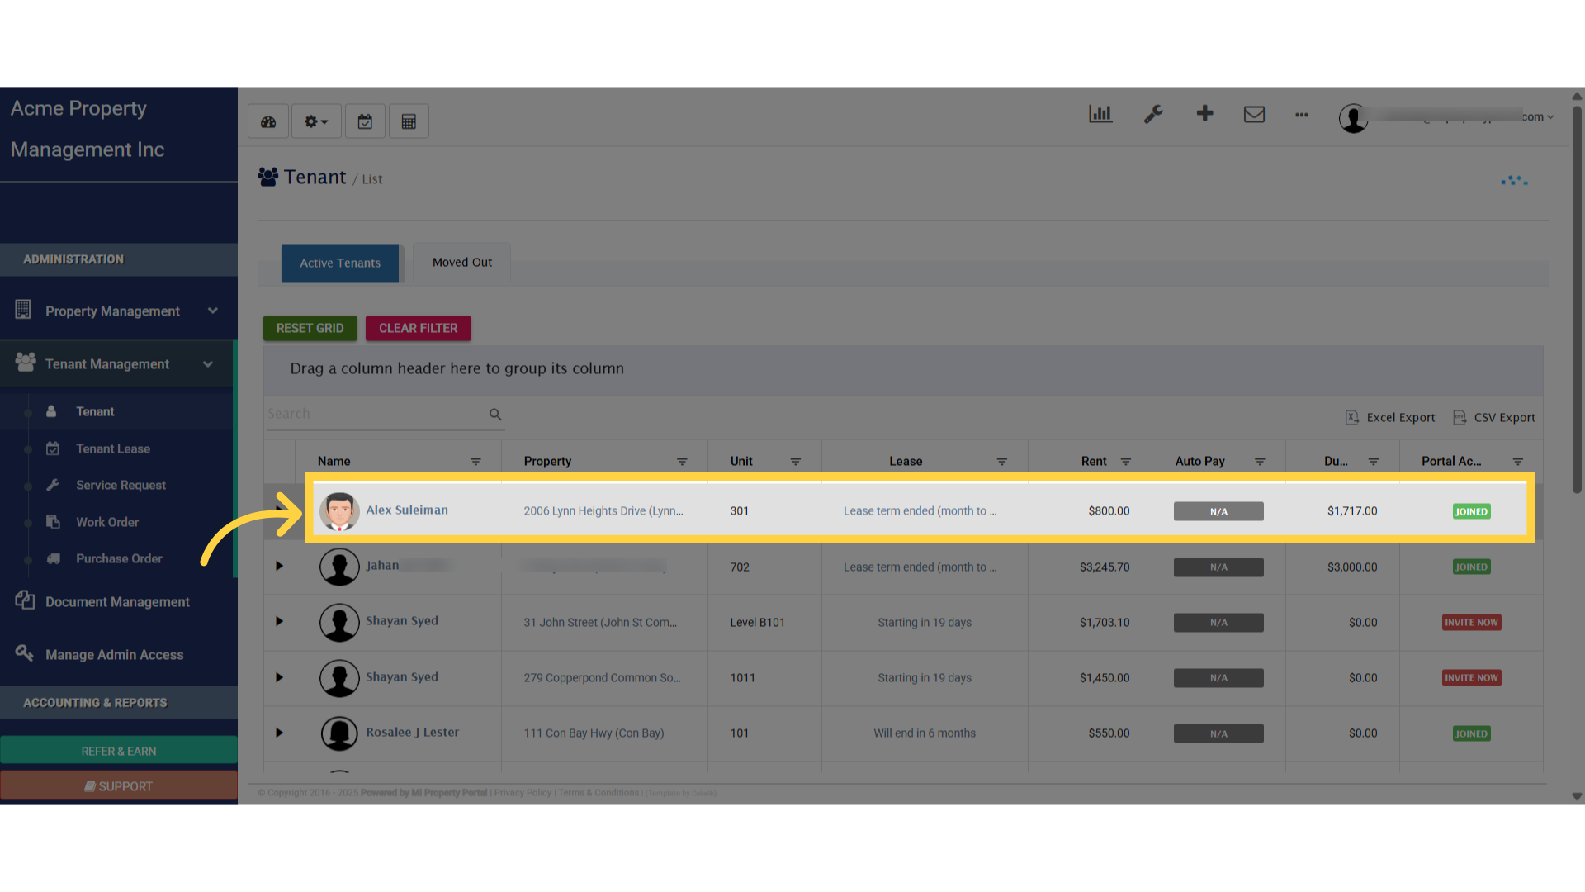Click the RESET GRID button
Viewport: 1585px width, 892px height.
pyautogui.click(x=310, y=328)
